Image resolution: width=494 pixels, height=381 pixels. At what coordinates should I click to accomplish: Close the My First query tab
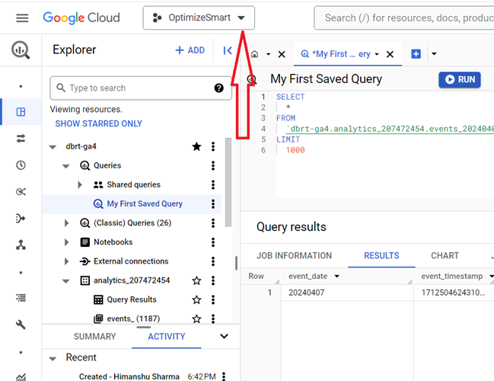pyautogui.click(x=390, y=54)
